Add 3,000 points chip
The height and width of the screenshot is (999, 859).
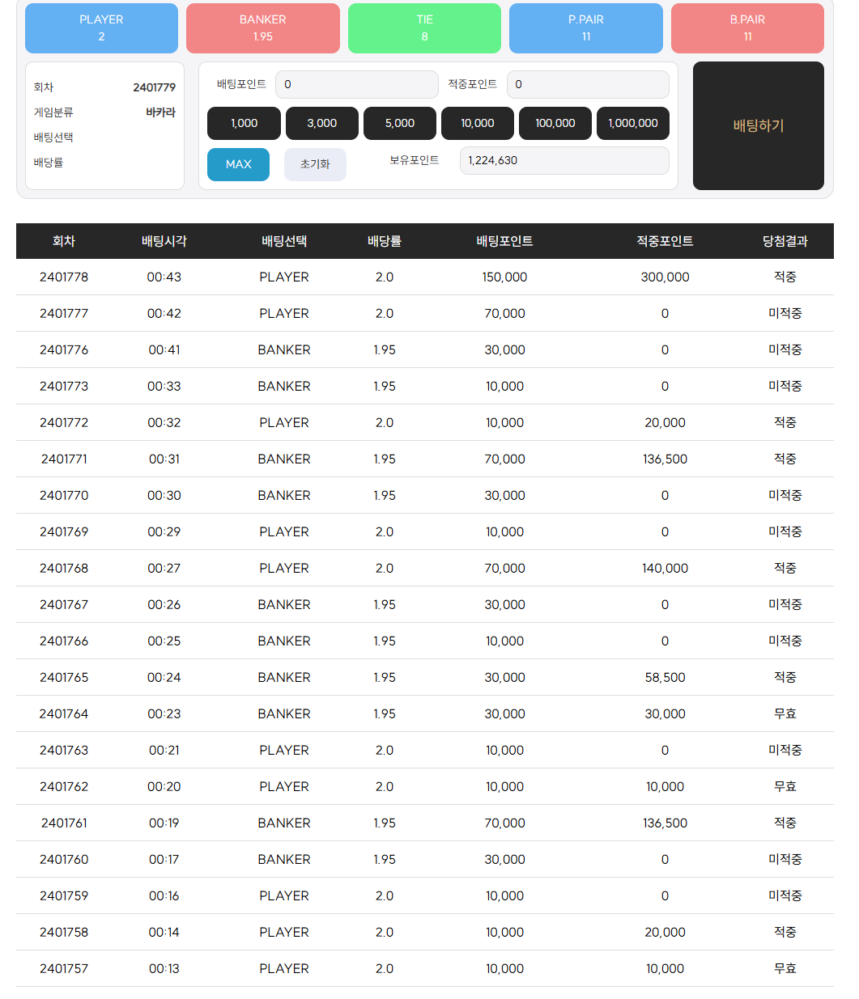click(x=322, y=123)
